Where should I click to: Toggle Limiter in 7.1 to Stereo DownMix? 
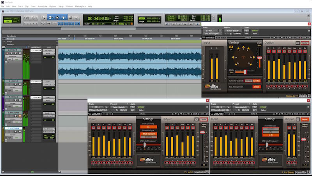click(x=305, y=119)
